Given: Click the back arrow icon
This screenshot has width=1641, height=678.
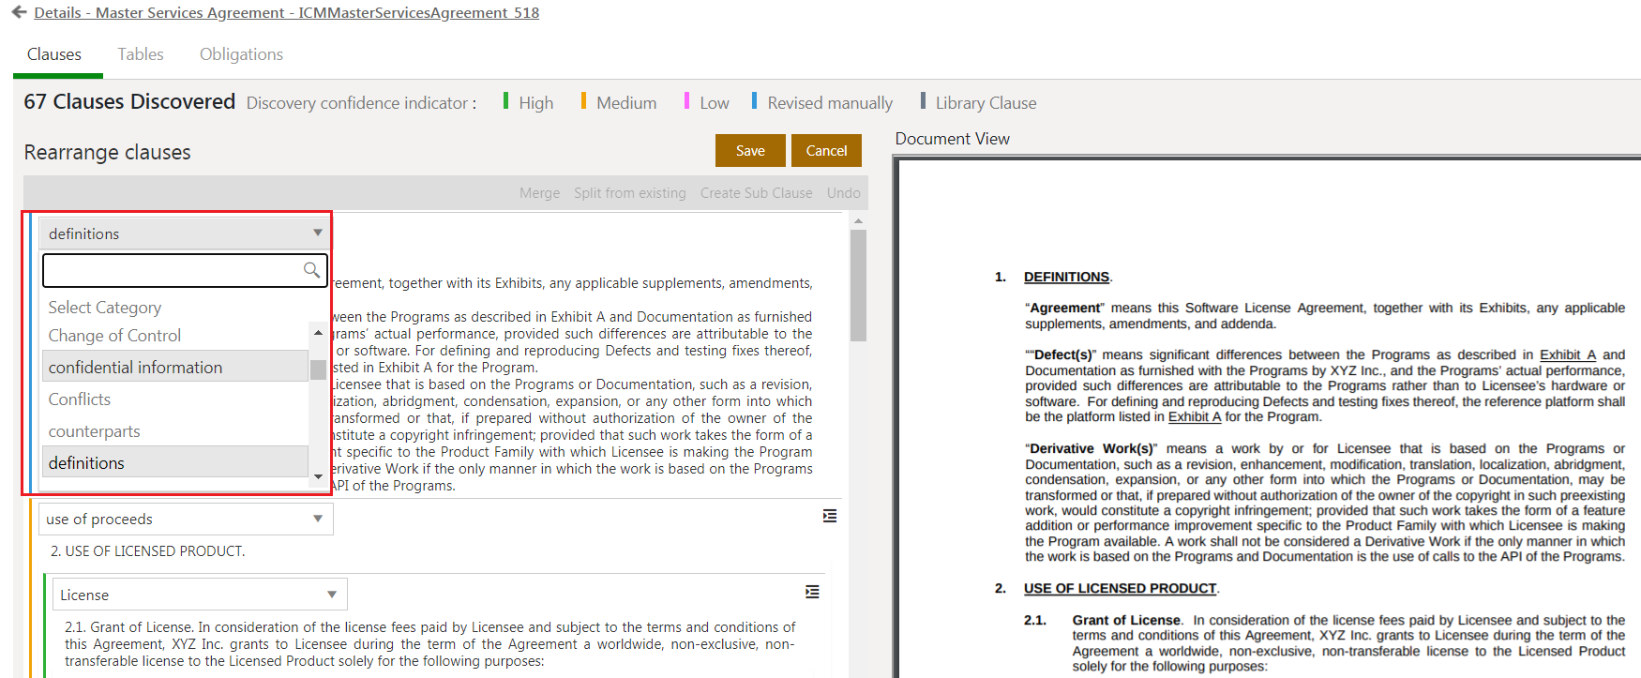Looking at the screenshot, I should [19, 12].
